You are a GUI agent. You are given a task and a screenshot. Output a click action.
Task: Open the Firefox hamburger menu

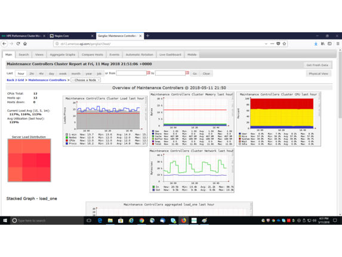coord(338,44)
